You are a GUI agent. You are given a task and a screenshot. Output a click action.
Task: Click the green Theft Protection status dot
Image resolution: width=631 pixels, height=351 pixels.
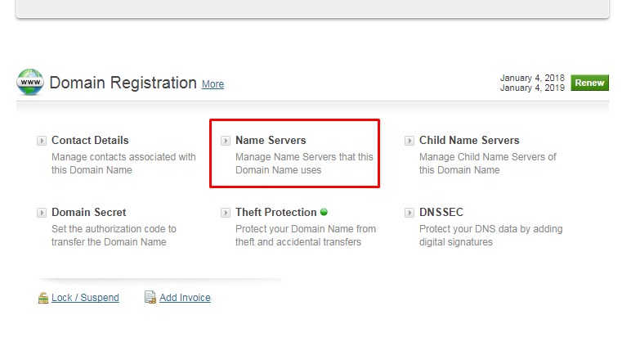click(x=324, y=212)
